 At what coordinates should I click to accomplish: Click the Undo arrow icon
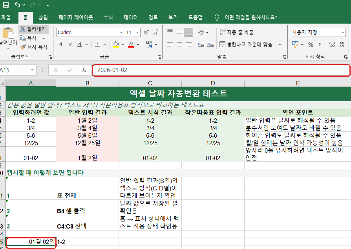click(17, 5)
